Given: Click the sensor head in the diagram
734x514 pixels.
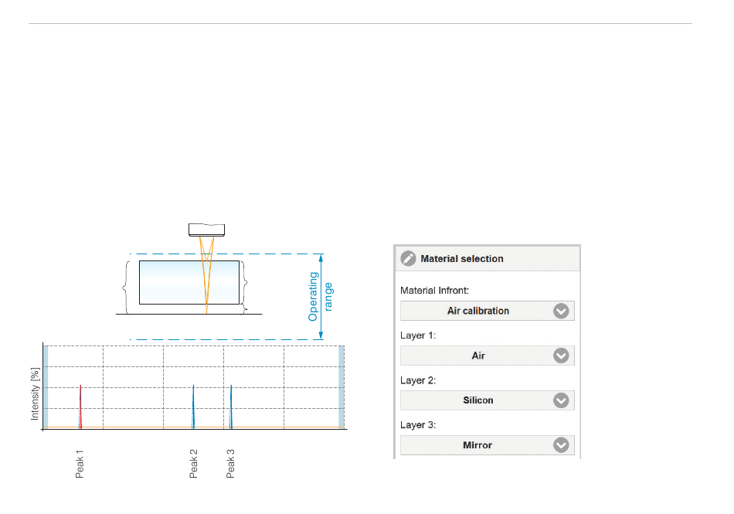Looking at the screenshot, I should point(206,230).
